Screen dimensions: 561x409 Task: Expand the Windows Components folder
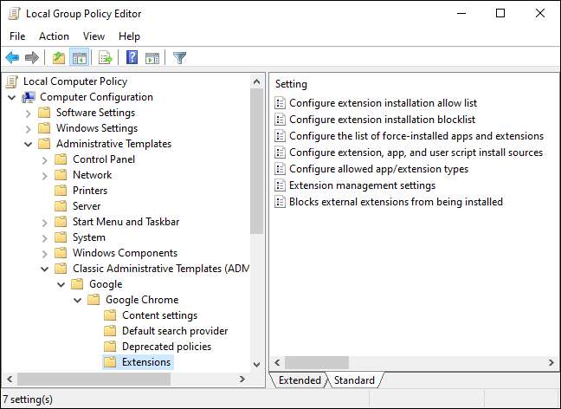[45, 253]
